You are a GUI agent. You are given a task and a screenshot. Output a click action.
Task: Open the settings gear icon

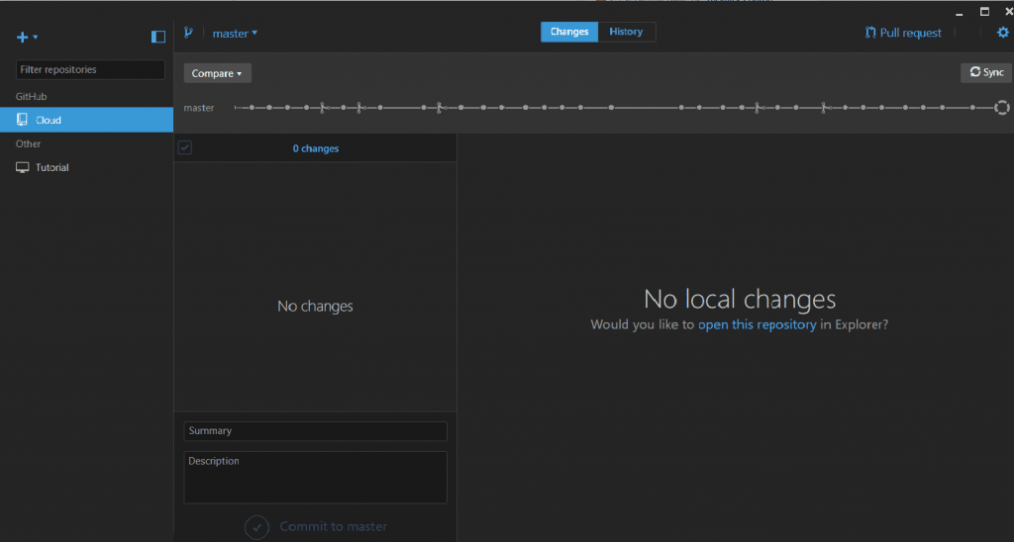[x=1002, y=33]
